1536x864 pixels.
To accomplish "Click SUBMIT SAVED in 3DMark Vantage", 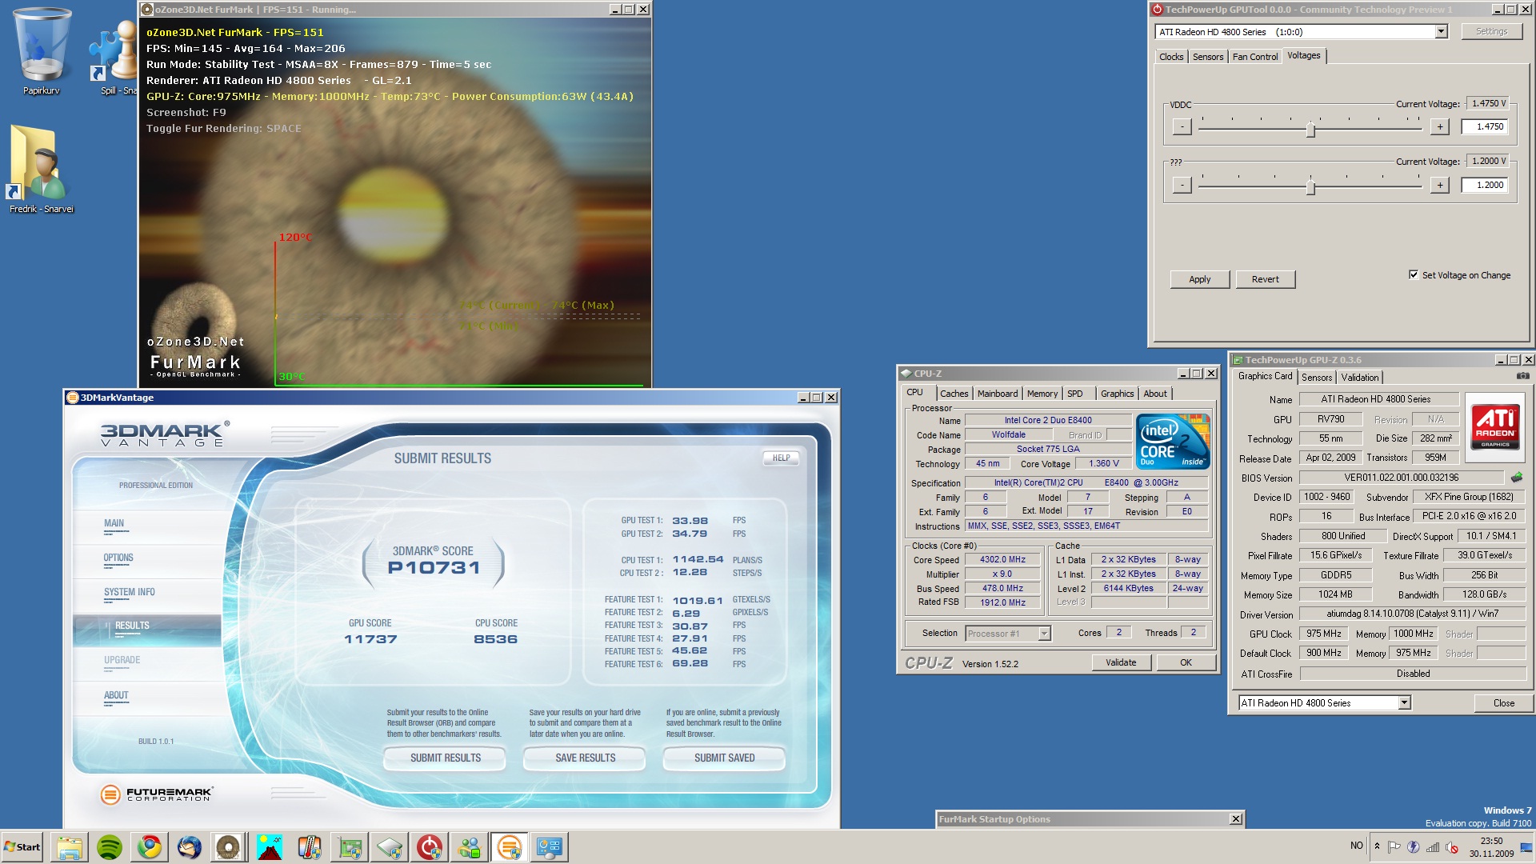I will pos(725,758).
